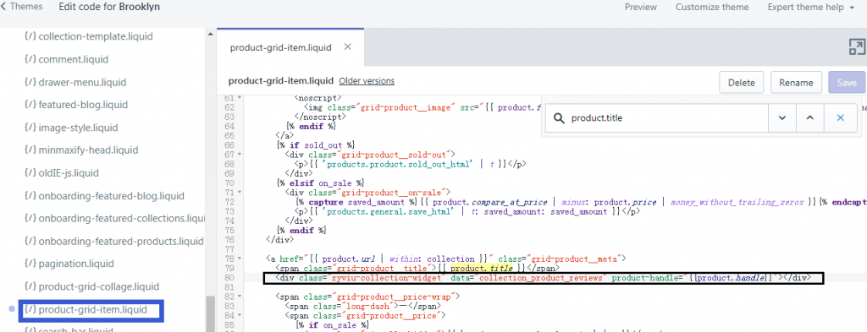867x332 pixels.
Task: Click liquid file icon beside drawer-menu.liquid
Action: (30, 82)
